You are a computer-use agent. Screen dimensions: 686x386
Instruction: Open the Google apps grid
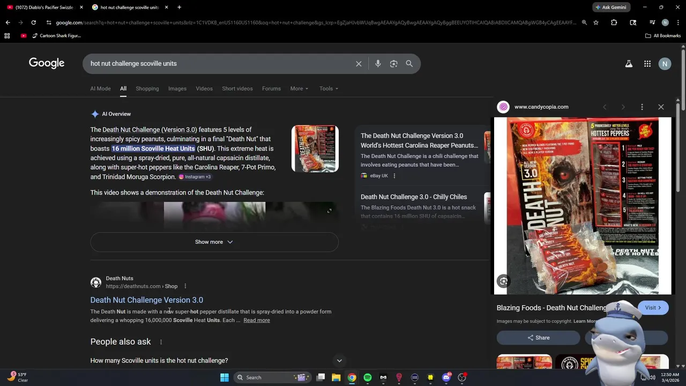point(647,64)
